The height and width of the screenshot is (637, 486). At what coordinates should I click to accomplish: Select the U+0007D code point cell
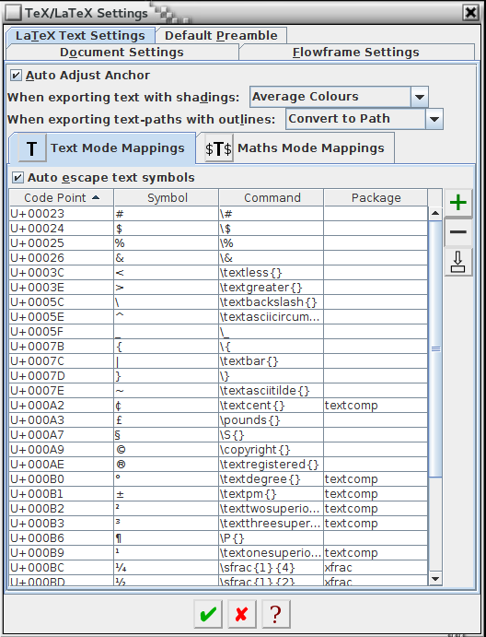click(62, 376)
